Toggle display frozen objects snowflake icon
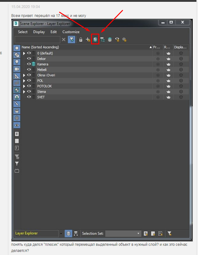 17,118
